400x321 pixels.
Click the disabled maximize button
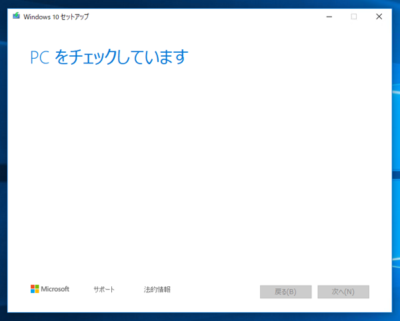click(x=354, y=17)
